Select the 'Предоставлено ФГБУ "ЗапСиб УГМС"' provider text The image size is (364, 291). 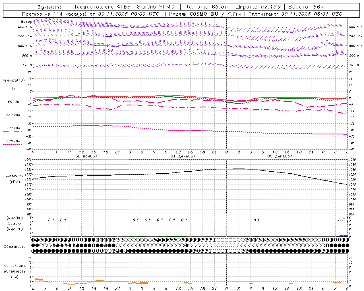(125, 7)
